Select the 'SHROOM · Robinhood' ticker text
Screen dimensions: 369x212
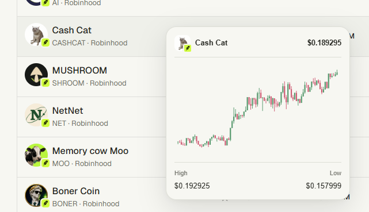point(89,83)
